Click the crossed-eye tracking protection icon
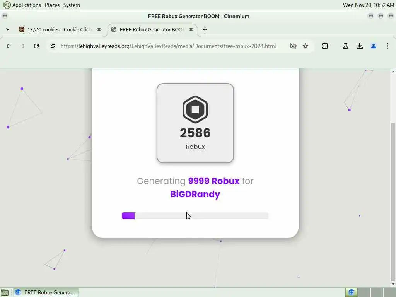This screenshot has height=297, width=396. pos(293,46)
